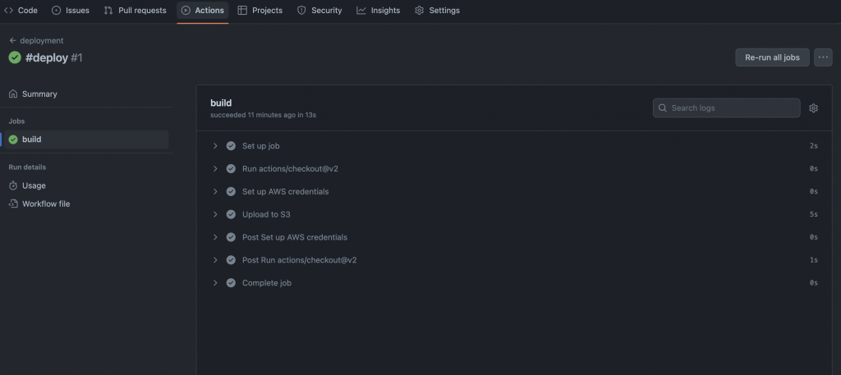
Task: Click the Summary home icon
Action: click(x=13, y=94)
